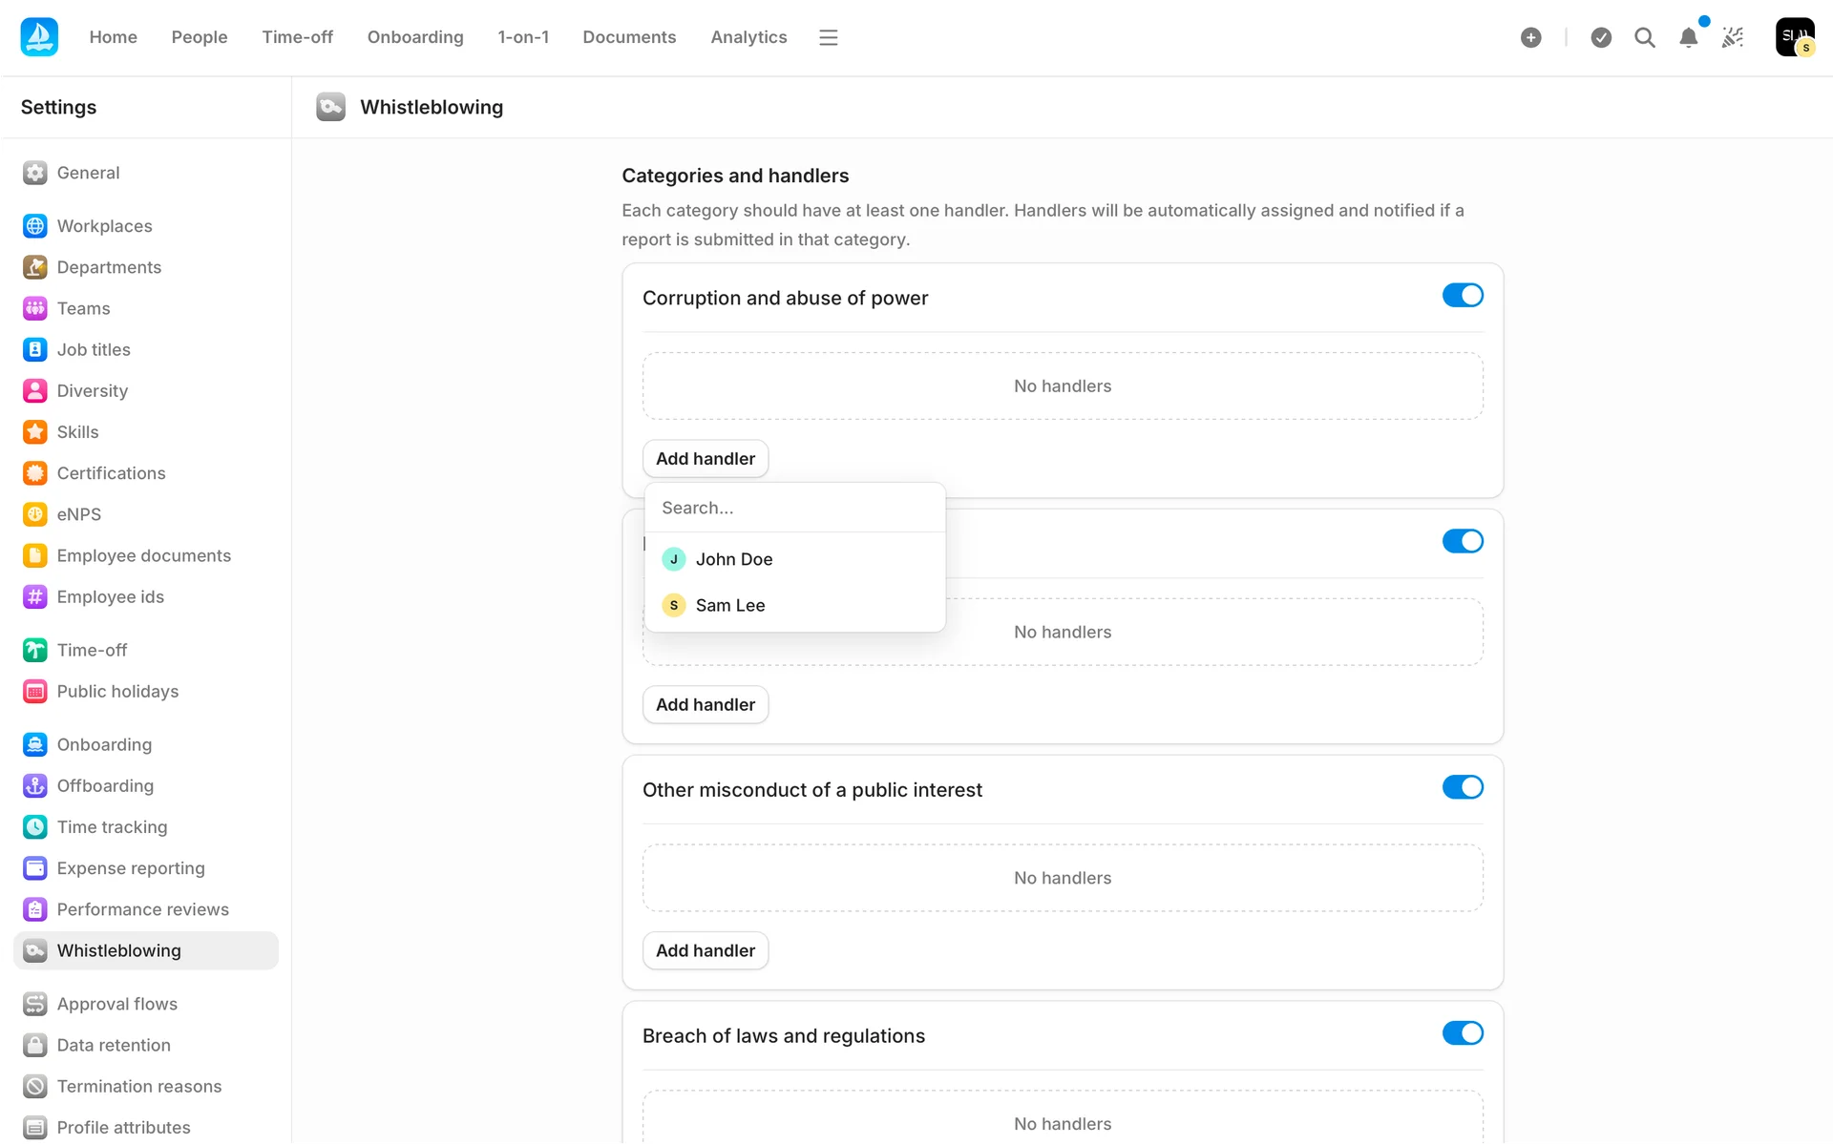Open the user profile avatar
1833x1145 pixels.
[1794, 37]
